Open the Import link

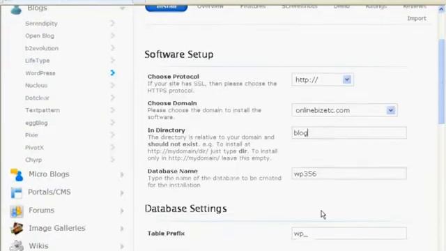pyautogui.click(x=417, y=18)
